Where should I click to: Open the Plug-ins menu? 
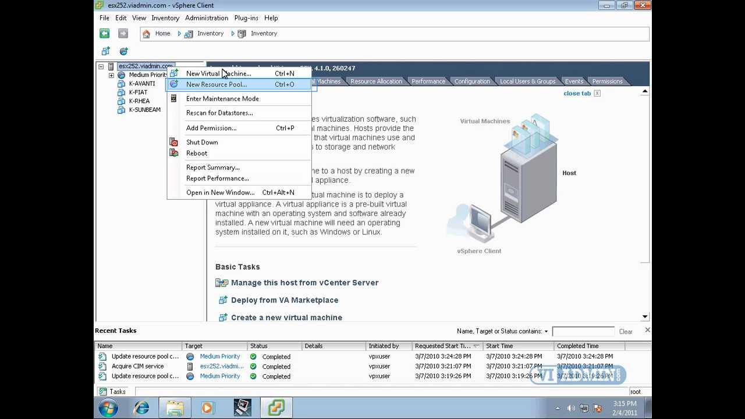point(246,18)
